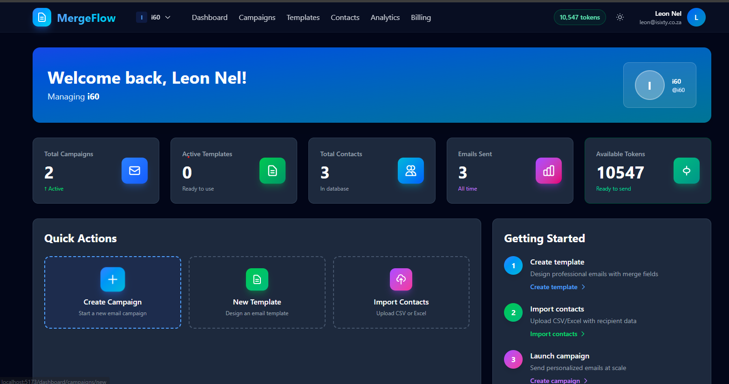Expand the Create template chevron in Getting Started

[583, 287]
